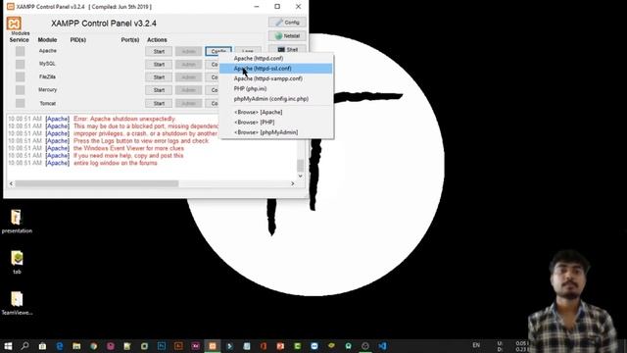Select the presentation desktop icon
The image size is (627, 353).
17,222
